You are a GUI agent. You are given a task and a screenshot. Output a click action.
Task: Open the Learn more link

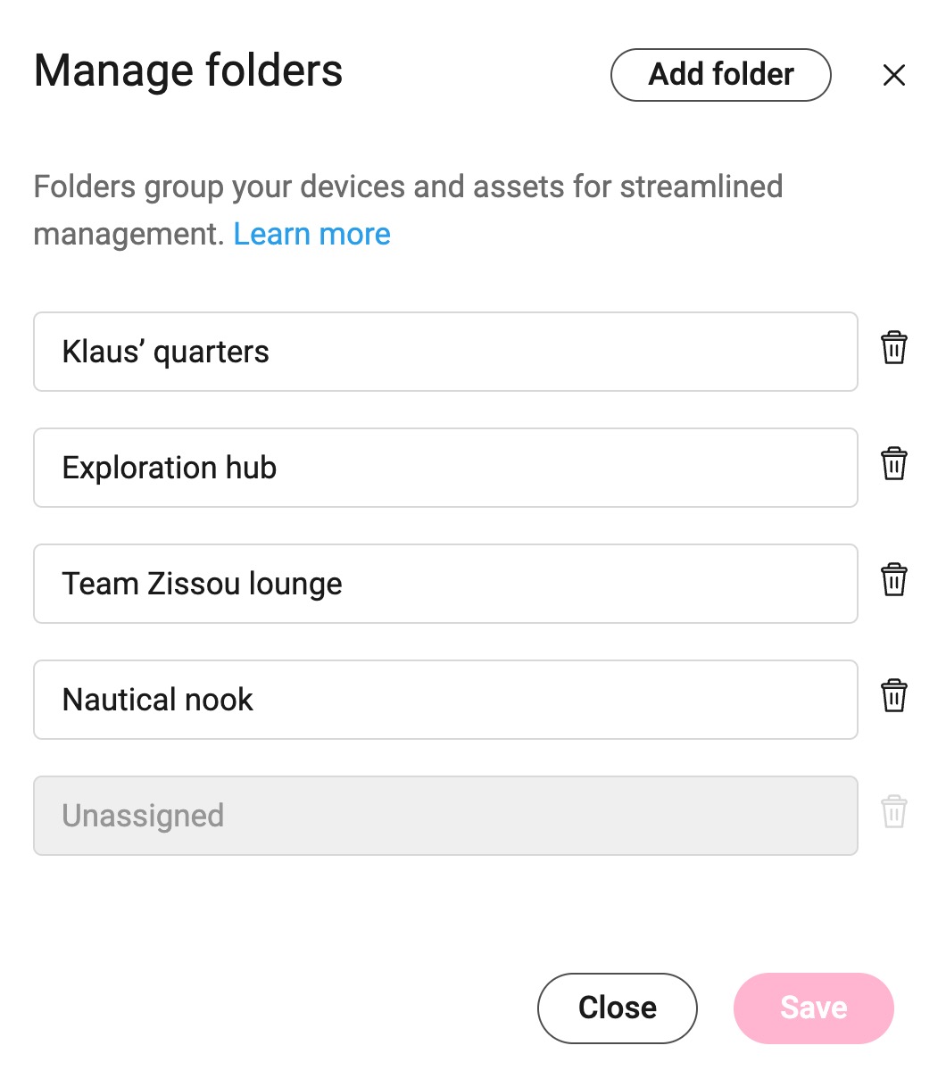click(x=311, y=234)
